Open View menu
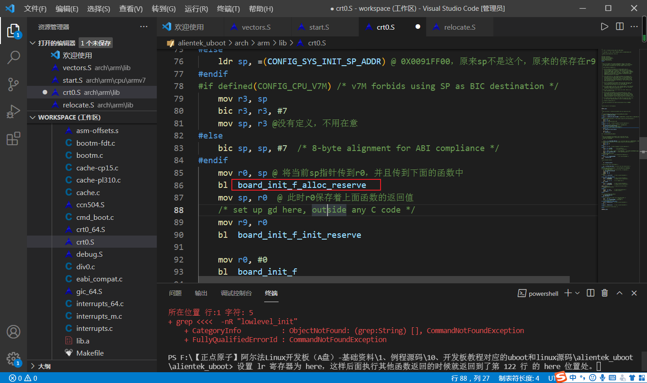The width and height of the screenshot is (647, 383). (x=131, y=9)
